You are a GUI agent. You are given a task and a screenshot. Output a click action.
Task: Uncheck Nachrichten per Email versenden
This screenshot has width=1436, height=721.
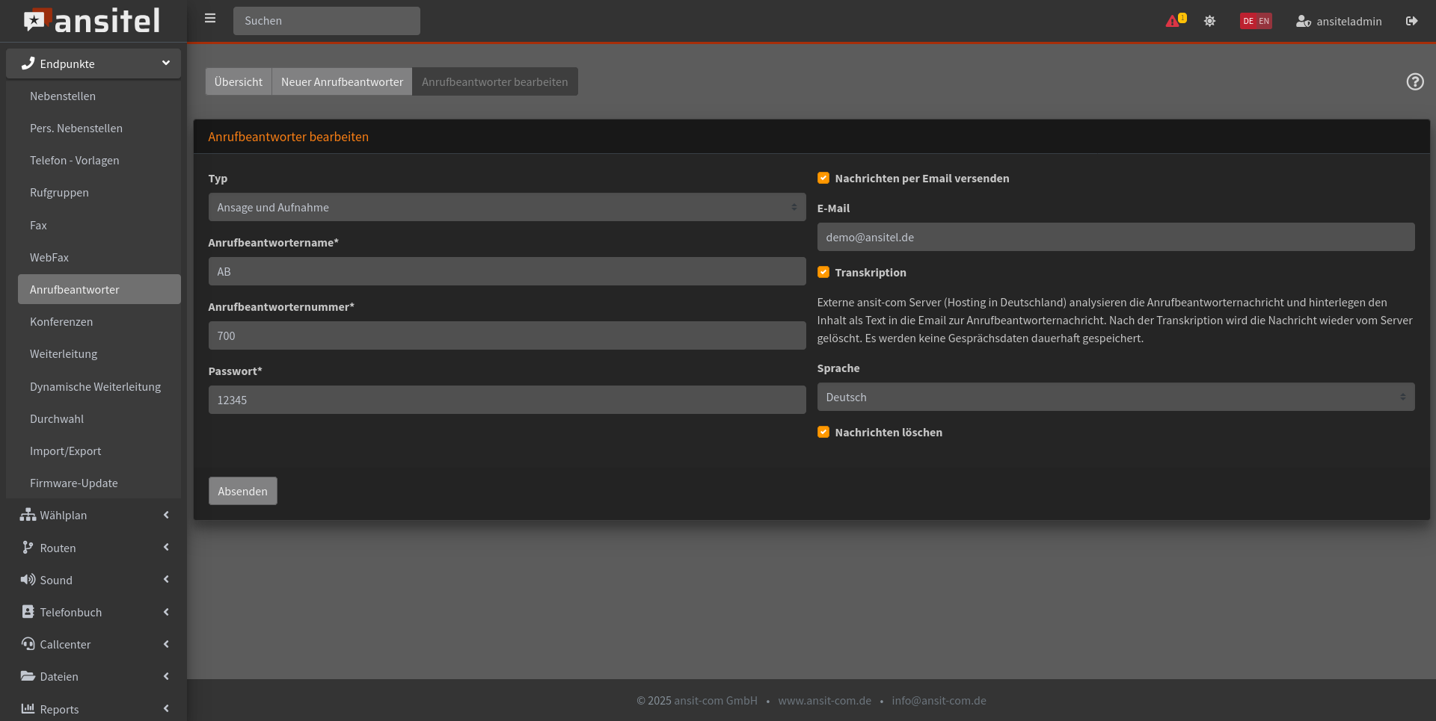point(823,178)
